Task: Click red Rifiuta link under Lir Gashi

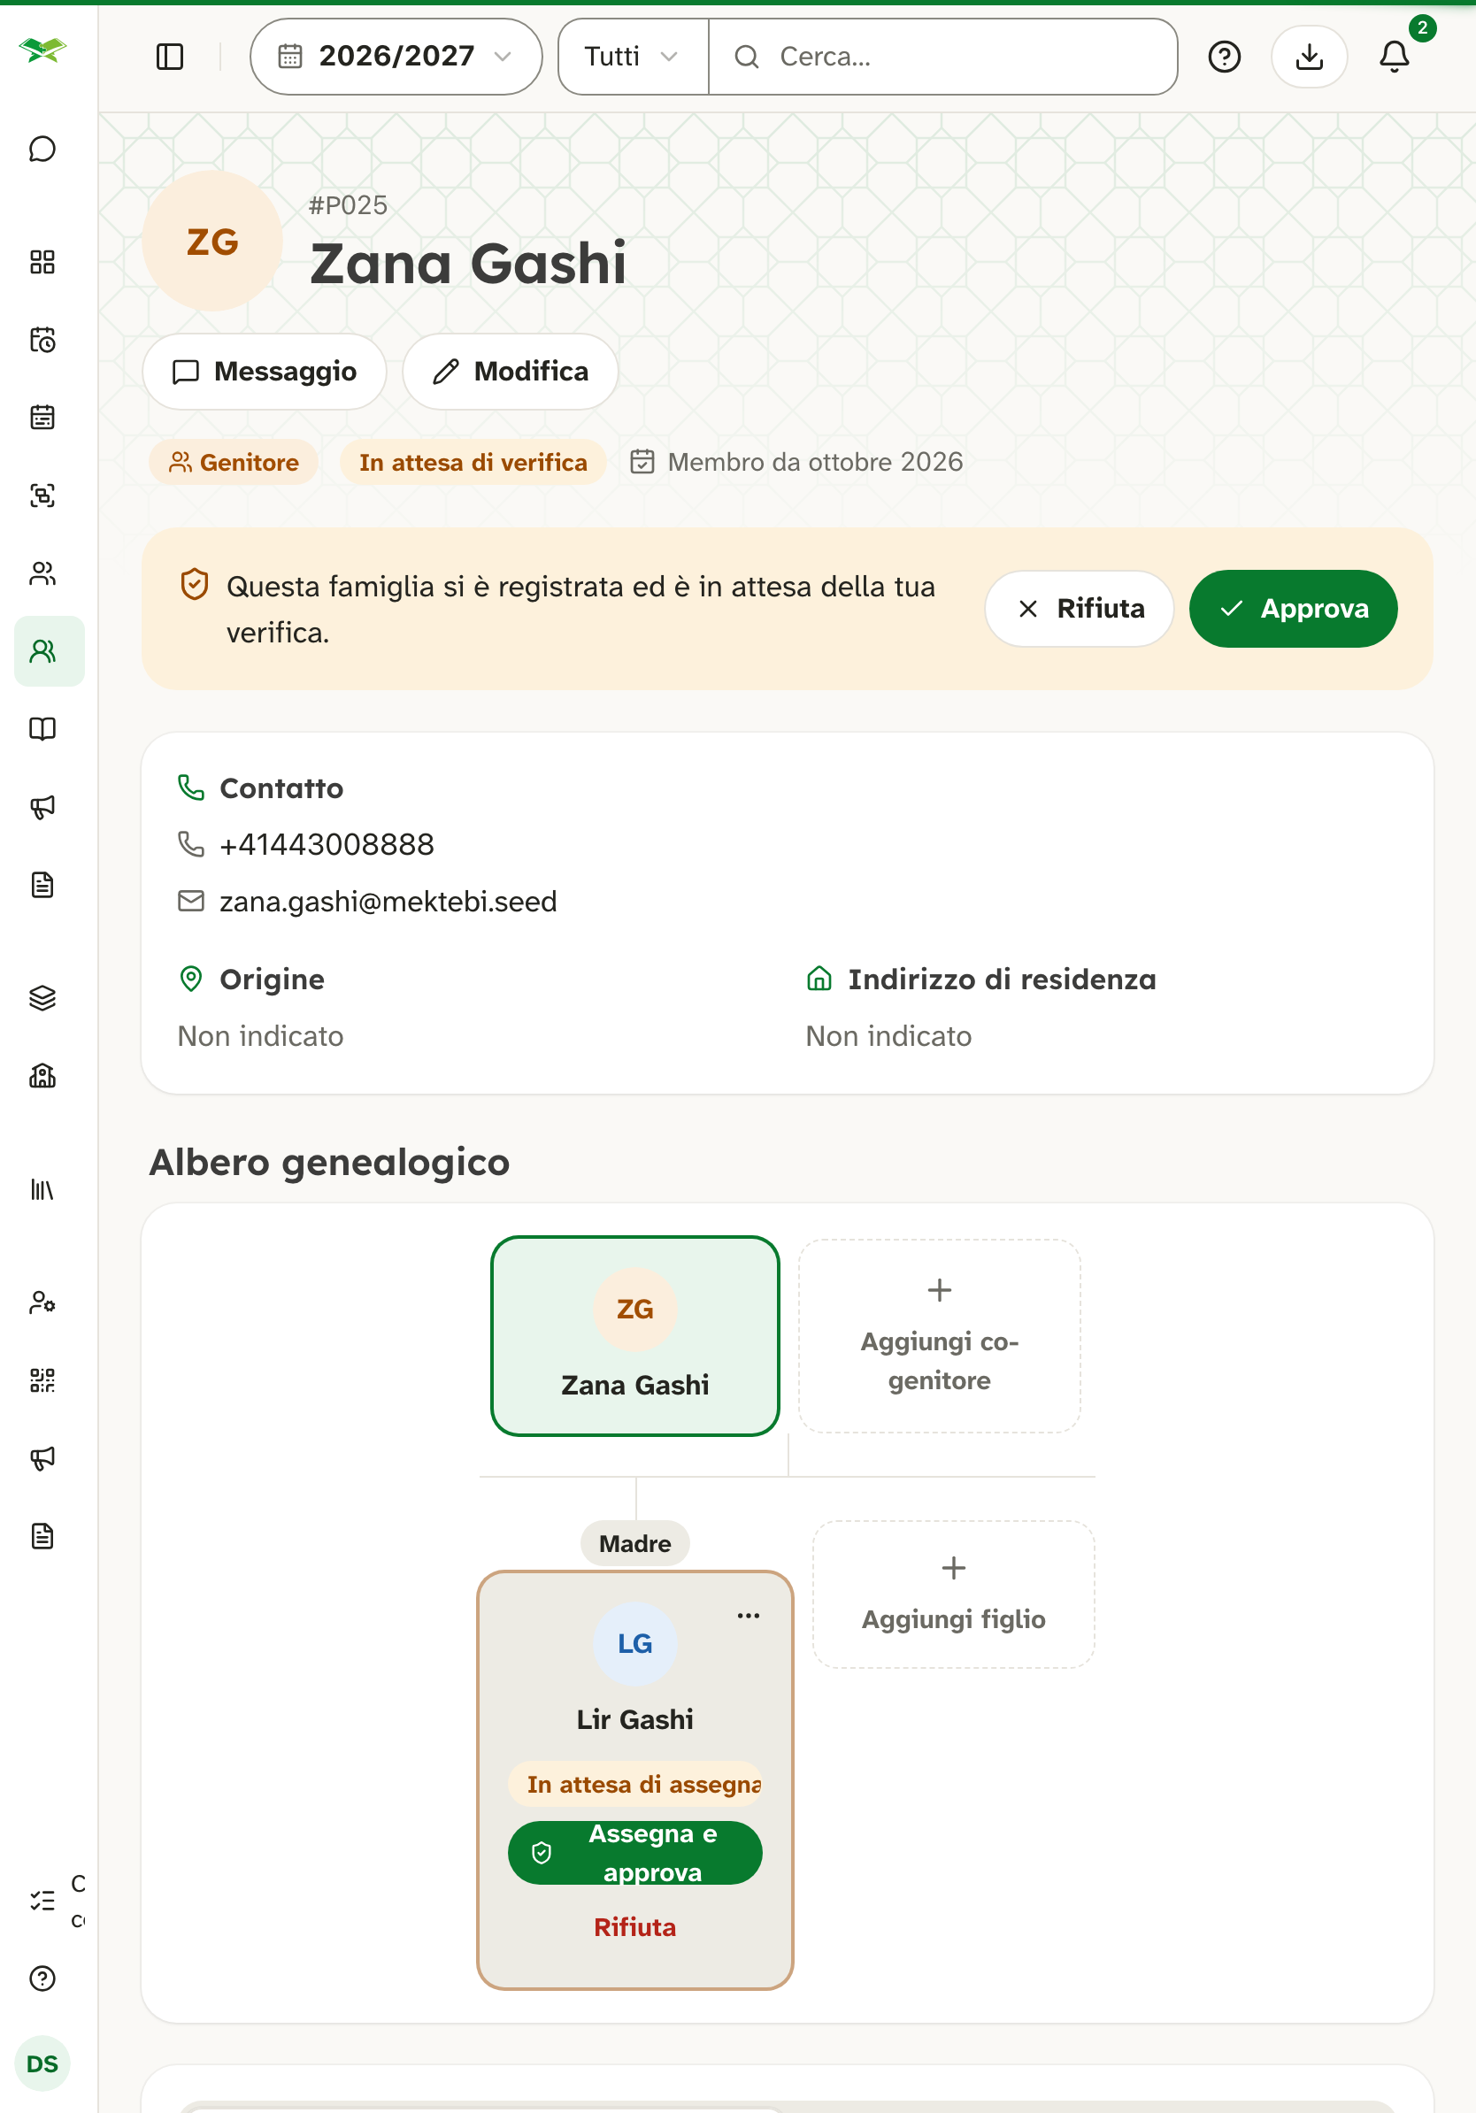Action: pos(635,1927)
